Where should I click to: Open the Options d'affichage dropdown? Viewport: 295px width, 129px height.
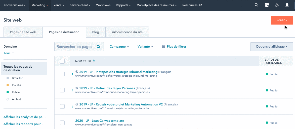point(271,47)
